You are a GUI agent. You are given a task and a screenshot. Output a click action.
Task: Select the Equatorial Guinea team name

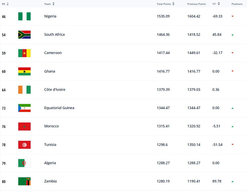coord(59,108)
